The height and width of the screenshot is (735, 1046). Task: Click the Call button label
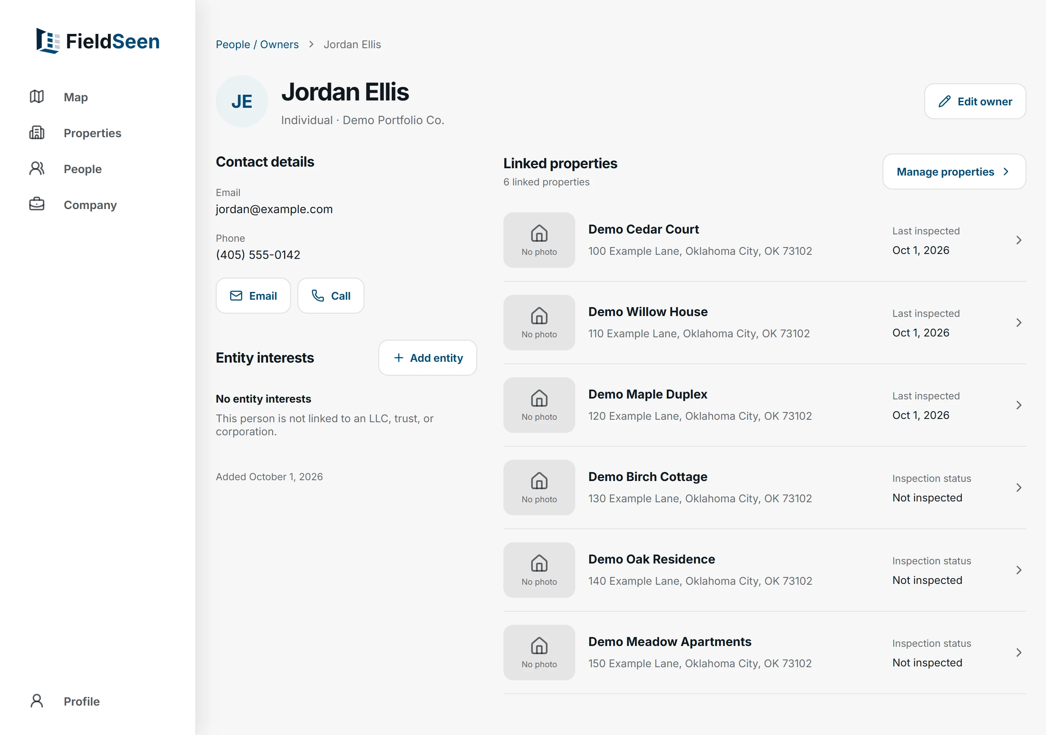tap(340, 296)
